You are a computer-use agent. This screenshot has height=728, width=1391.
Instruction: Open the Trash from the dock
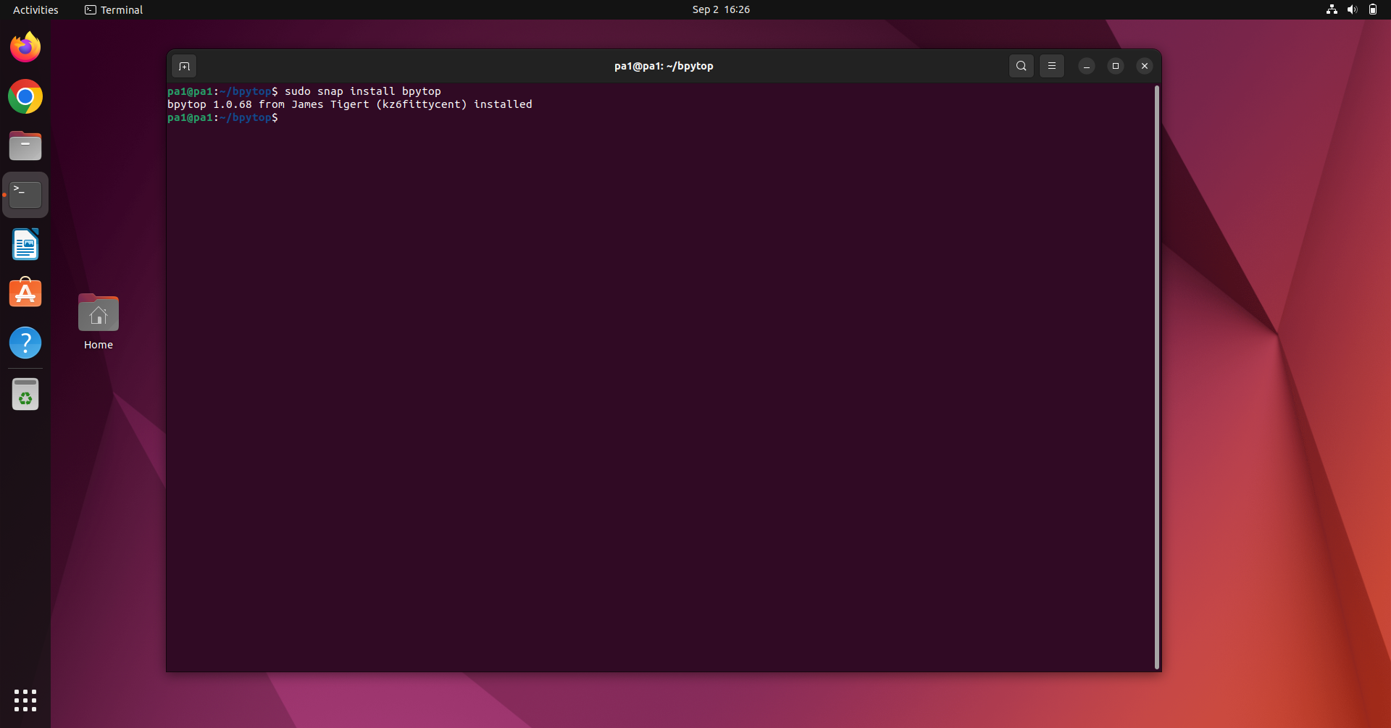(25, 394)
